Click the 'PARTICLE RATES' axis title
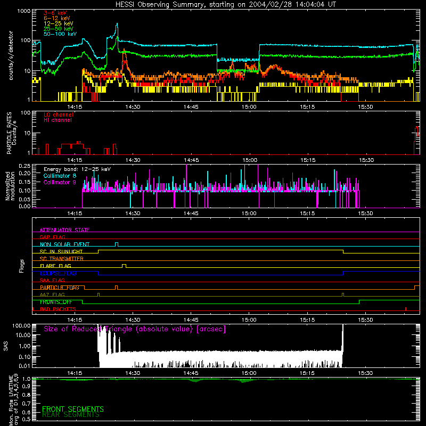Viewport: 426px width, 426px height. (x=9, y=133)
